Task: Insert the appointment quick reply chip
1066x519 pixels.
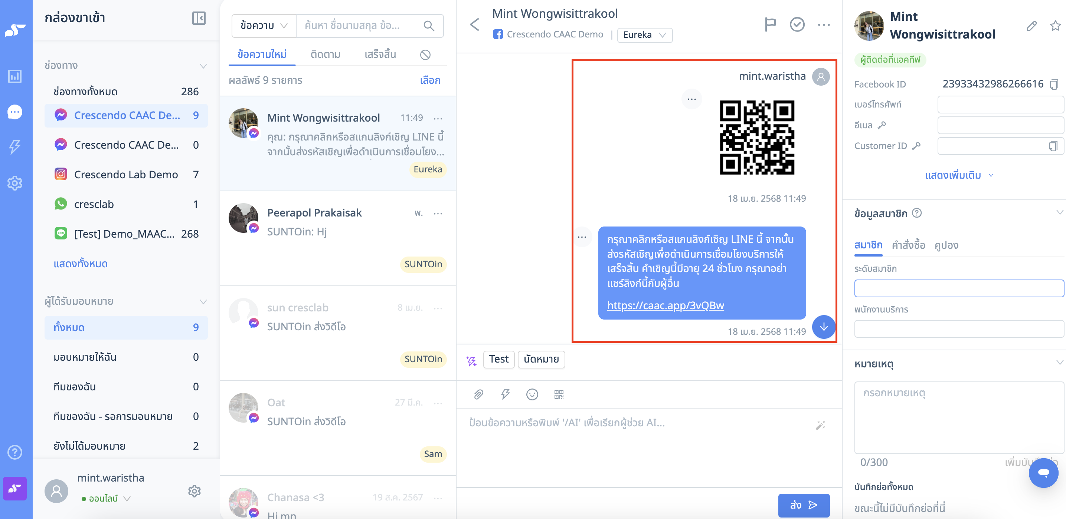Action: [x=541, y=359]
